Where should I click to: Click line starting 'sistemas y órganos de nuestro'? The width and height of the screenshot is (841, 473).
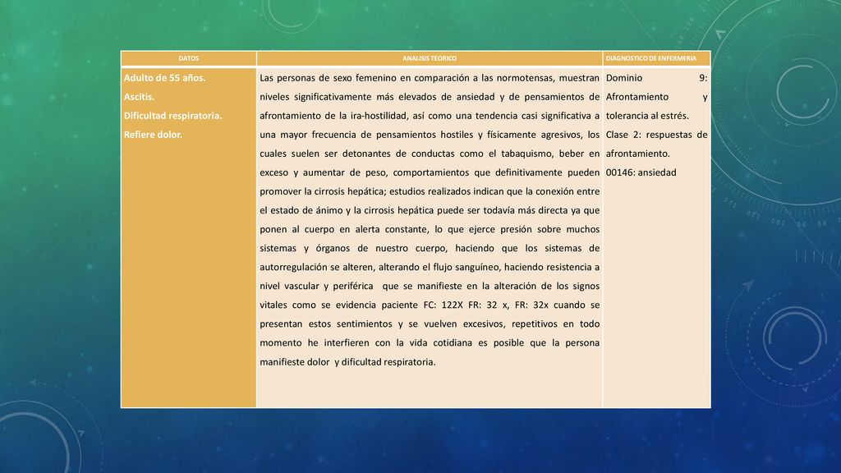point(430,248)
